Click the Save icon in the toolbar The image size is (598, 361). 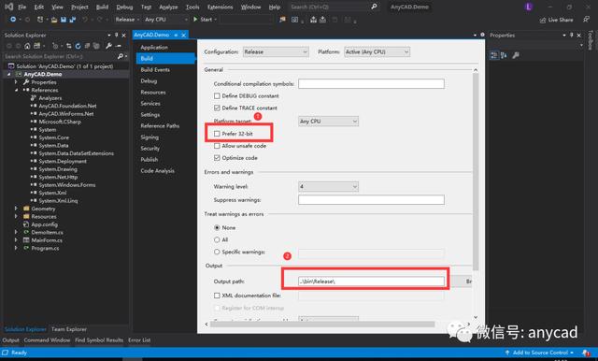coord(64,20)
